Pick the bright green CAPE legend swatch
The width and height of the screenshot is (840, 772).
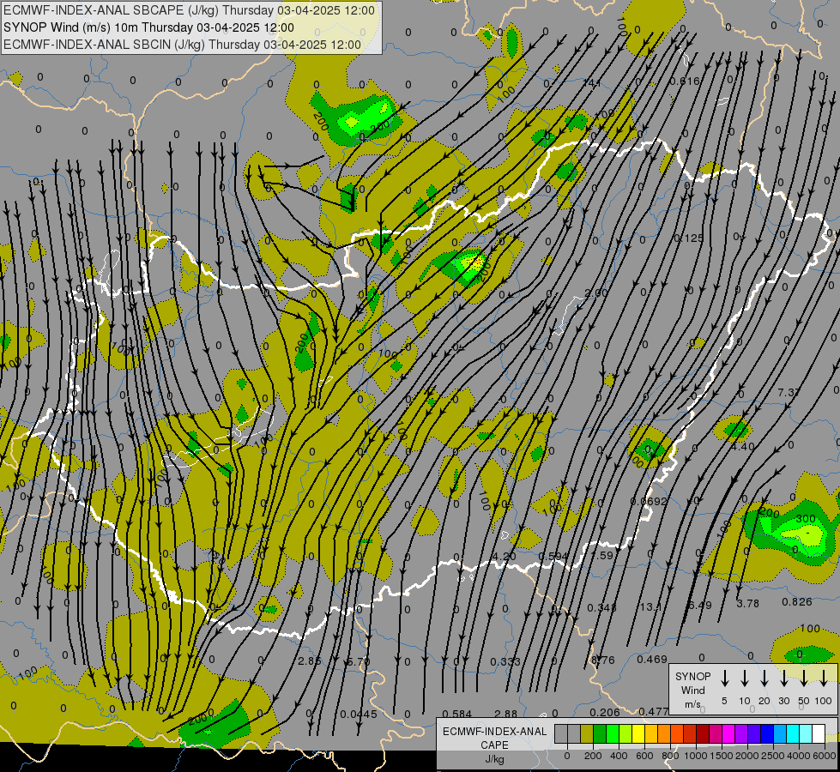coord(613,734)
